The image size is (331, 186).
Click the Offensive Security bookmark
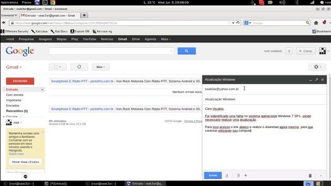coord(14,32)
